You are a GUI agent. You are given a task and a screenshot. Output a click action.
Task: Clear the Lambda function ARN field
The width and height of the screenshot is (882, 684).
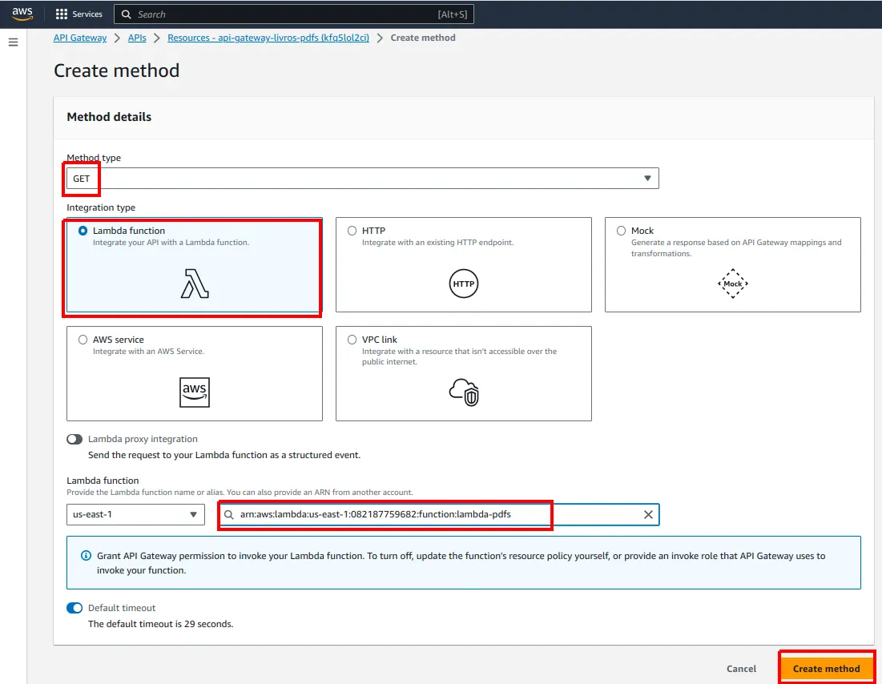[648, 515]
